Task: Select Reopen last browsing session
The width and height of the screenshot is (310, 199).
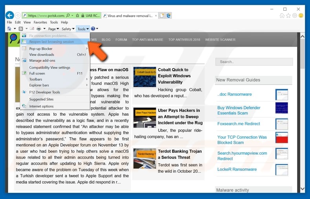Action: click(55, 42)
